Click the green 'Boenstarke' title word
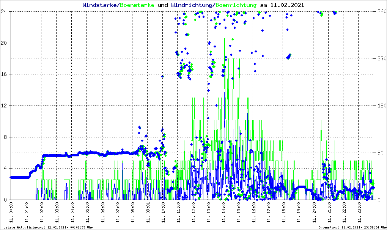This screenshot has width=387, height=230. coord(137,5)
